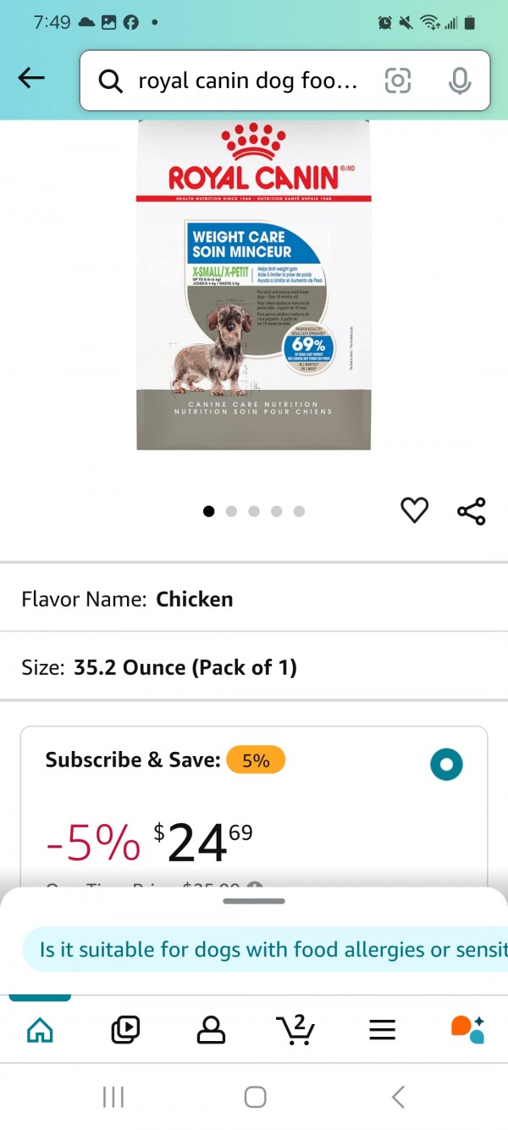
Task: Go to third product image dot
Action: 254,511
